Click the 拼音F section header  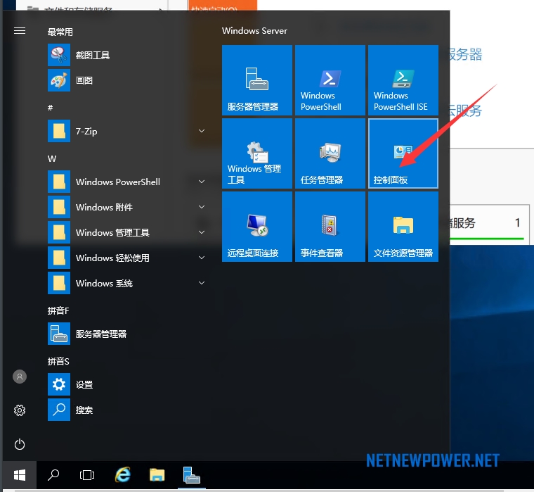tap(58, 310)
